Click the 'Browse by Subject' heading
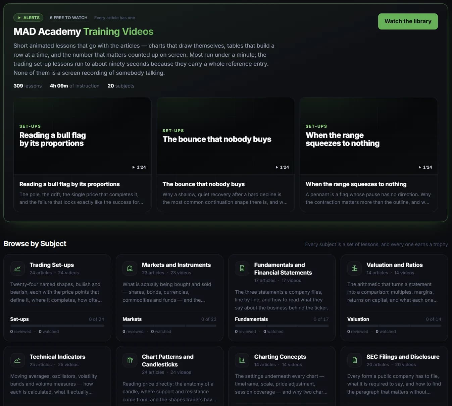 pyautogui.click(x=35, y=244)
